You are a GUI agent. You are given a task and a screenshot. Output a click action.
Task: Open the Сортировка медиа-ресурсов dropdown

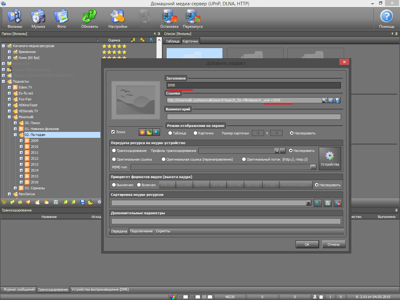click(309, 203)
